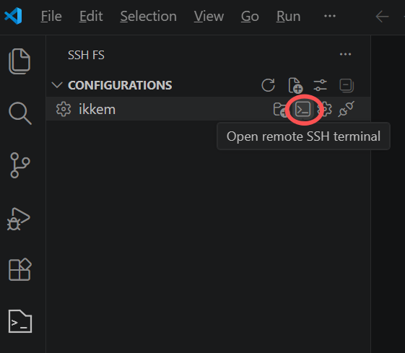Open the Extensions view

point(20,269)
